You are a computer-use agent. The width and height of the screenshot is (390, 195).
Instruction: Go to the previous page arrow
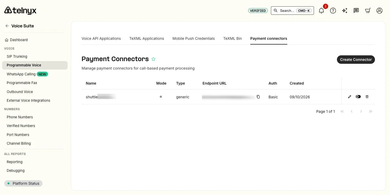[x=352, y=111]
